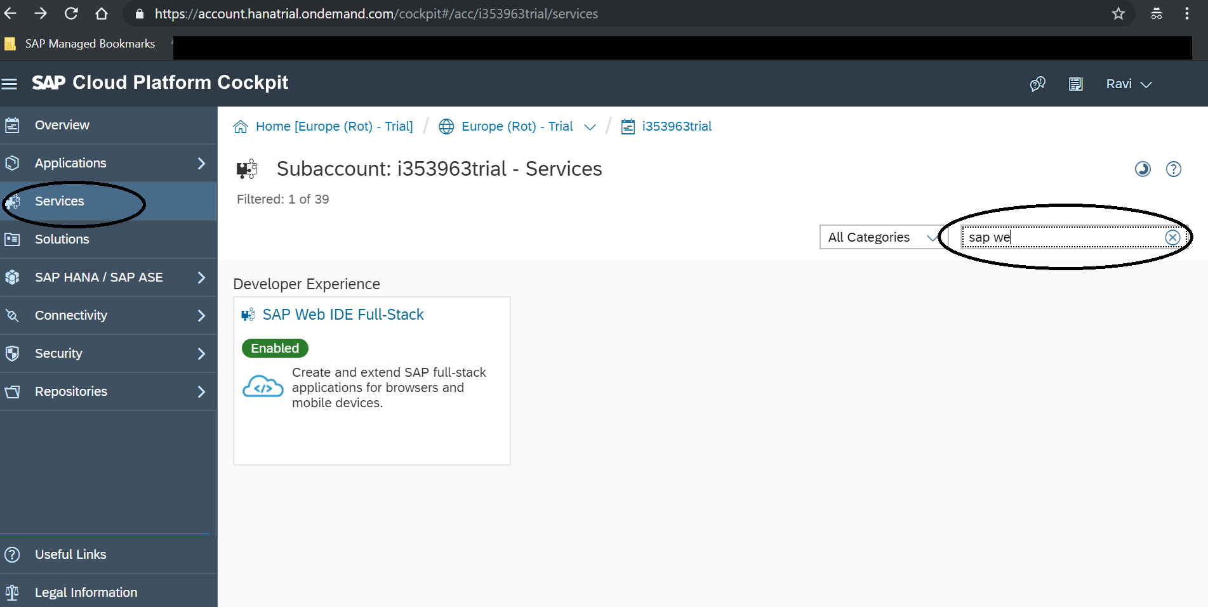This screenshot has height=607, width=1208.
Task: Select Overview in the sidebar
Action: (62, 125)
